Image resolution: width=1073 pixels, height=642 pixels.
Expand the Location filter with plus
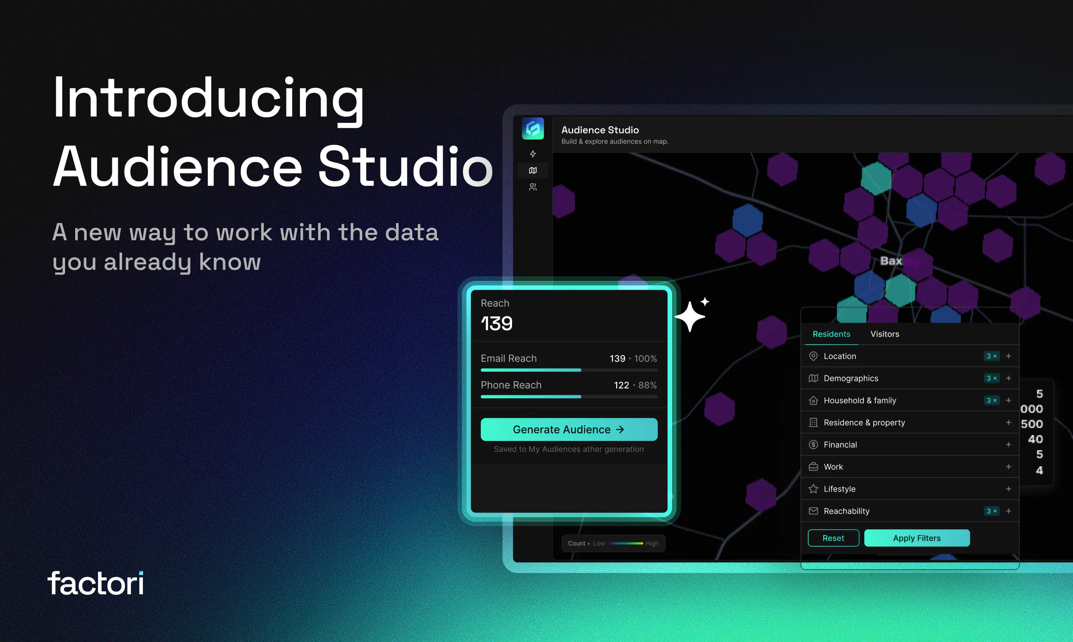tap(1008, 356)
